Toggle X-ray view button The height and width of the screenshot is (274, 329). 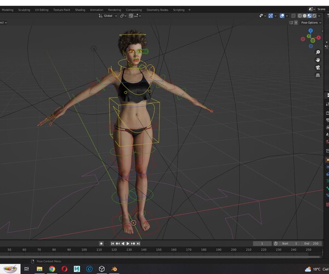coord(293,16)
